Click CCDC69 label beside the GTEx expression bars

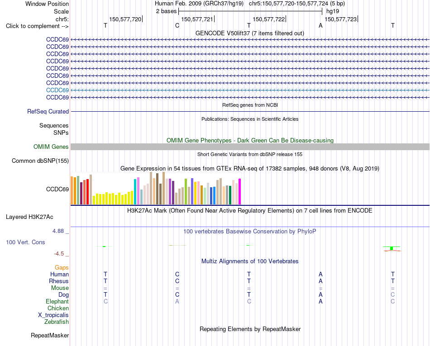57,190
